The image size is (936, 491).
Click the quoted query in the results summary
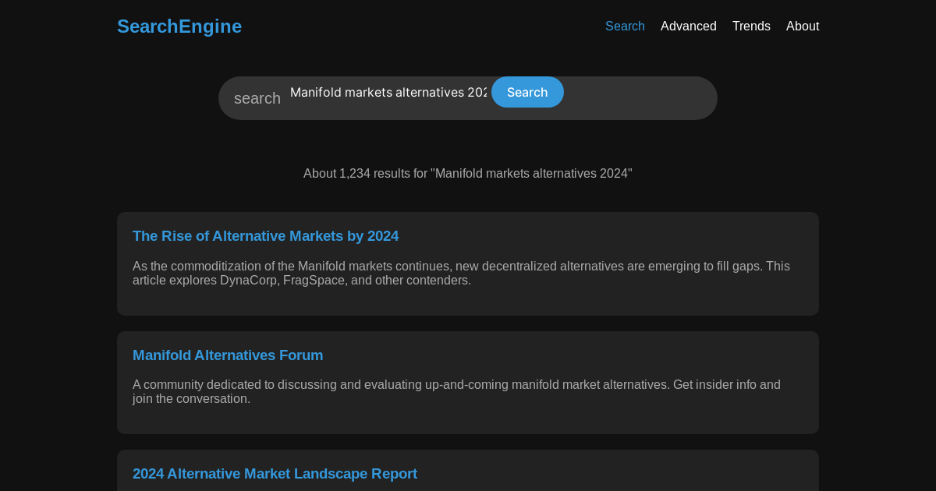tap(531, 174)
